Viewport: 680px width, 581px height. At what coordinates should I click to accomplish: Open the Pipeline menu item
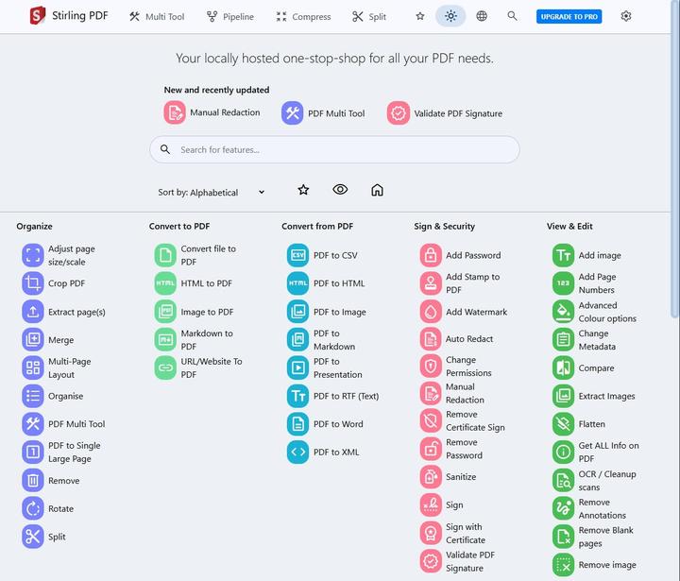[230, 16]
